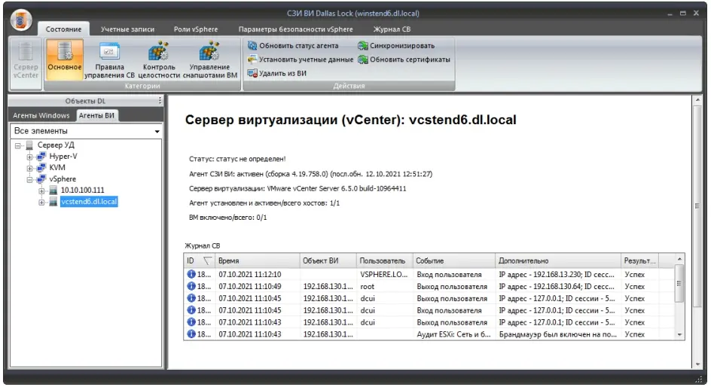Click Брандмауэр был включен details cell
This screenshot has height=387, width=711.
[558, 334]
